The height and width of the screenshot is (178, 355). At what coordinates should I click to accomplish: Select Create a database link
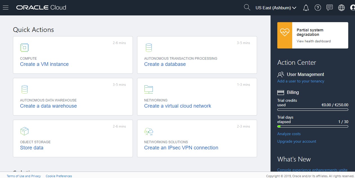(x=165, y=64)
